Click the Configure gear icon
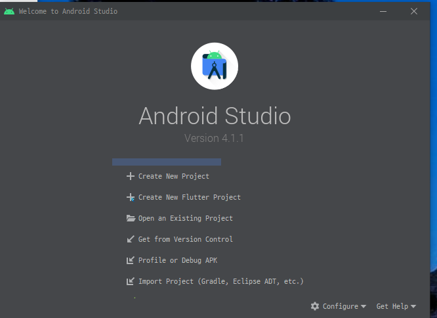The height and width of the screenshot is (318, 437). [315, 306]
